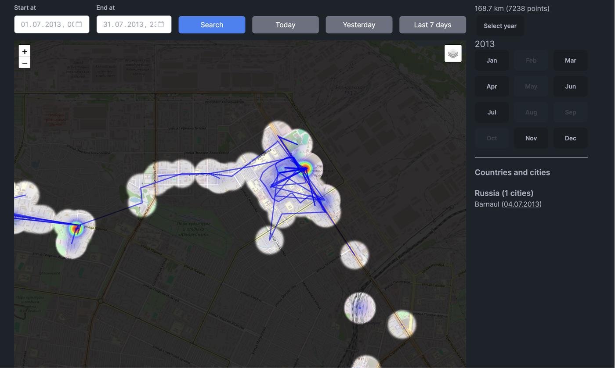Open Start at calendar picker icon
The width and height of the screenshot is (615, 368).
[79, 25]
